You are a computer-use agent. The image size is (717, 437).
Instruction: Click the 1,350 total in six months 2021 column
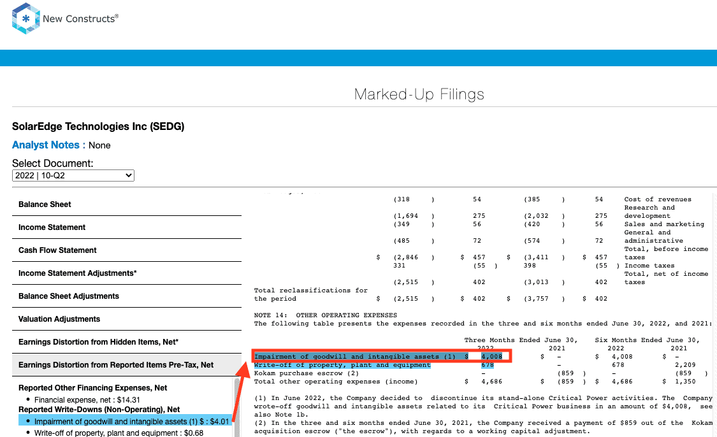pyautogui.click(x=685, y=381)
